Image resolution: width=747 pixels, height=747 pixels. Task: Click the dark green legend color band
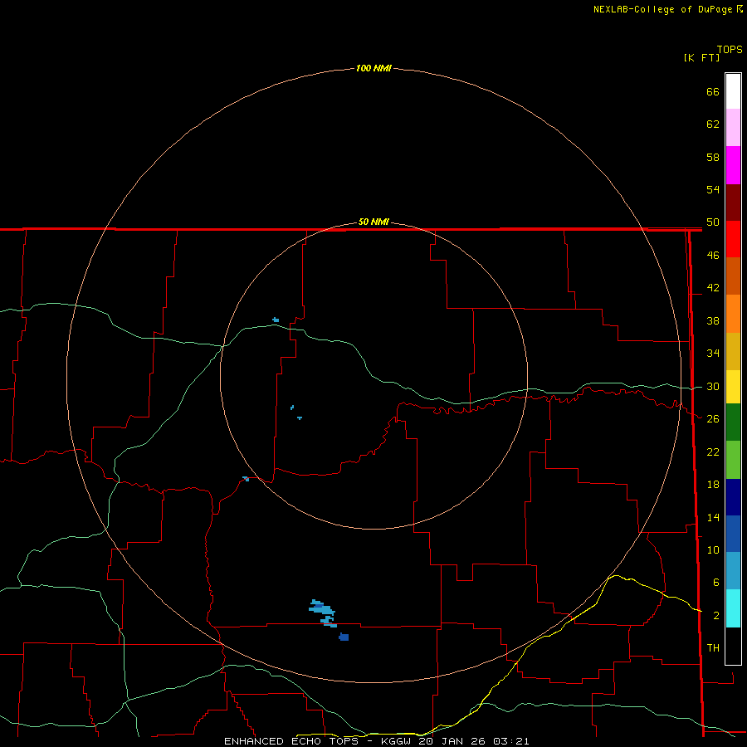click(x=733, y=422)
